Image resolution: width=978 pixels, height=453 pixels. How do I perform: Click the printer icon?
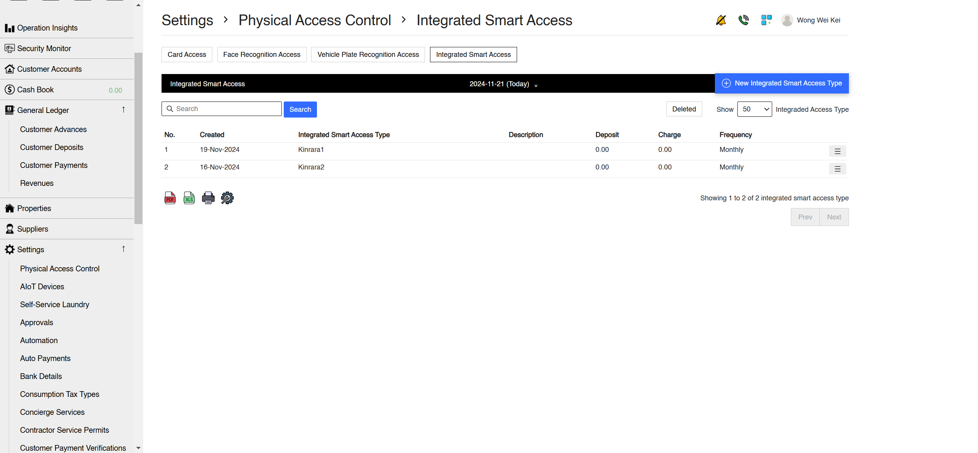pos(208,198)
